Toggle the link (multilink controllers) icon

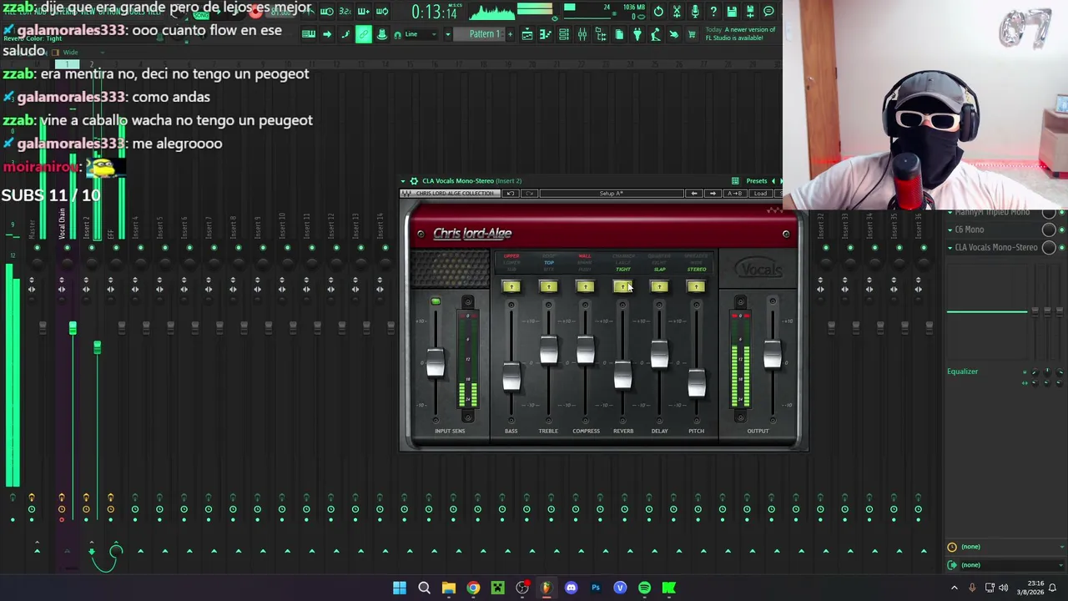[364, 34]
